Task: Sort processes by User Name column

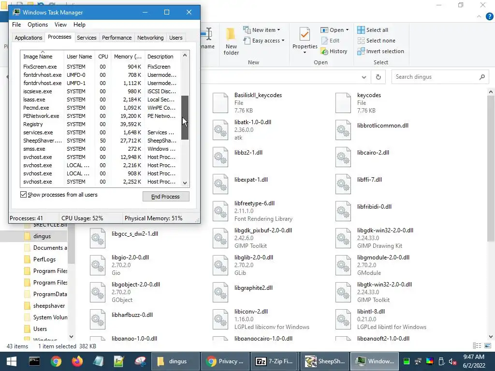Action: pyautogui.click(x=79, y=57)
